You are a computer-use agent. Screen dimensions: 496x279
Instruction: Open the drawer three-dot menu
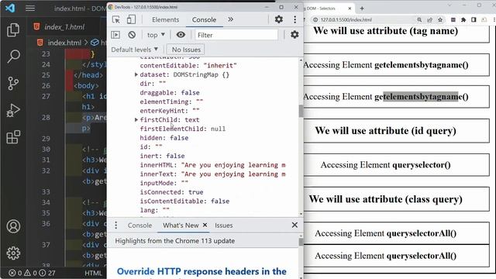(116, 226)
